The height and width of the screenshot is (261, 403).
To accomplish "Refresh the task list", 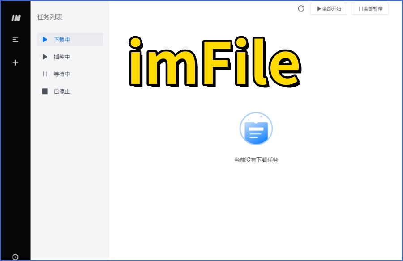I will pos(301,9).
